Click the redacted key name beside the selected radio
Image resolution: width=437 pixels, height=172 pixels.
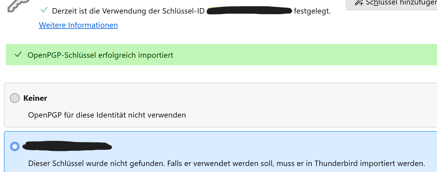(68, 146)
